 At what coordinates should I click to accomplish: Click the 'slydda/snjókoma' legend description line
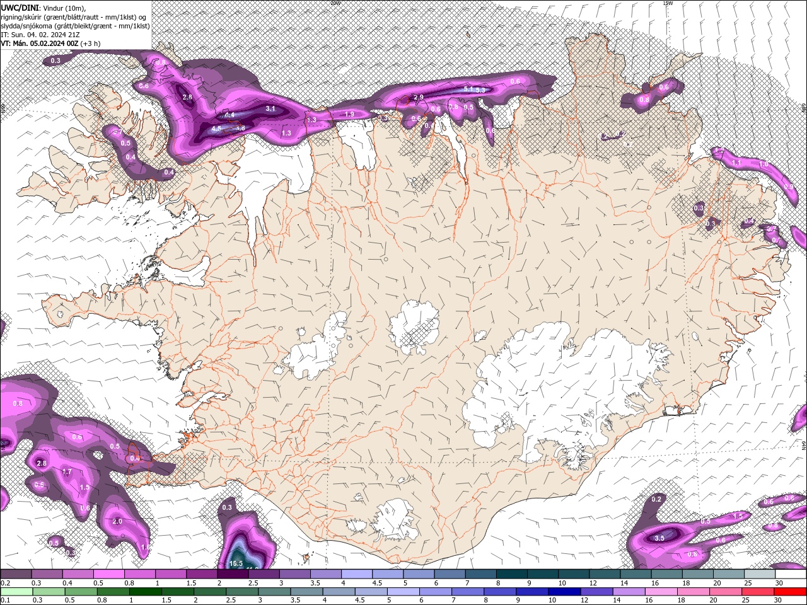coord(75,26)
